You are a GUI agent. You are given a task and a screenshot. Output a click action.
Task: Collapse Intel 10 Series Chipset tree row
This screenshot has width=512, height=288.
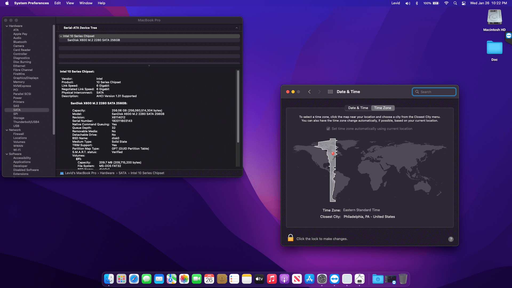coord(61,36)
